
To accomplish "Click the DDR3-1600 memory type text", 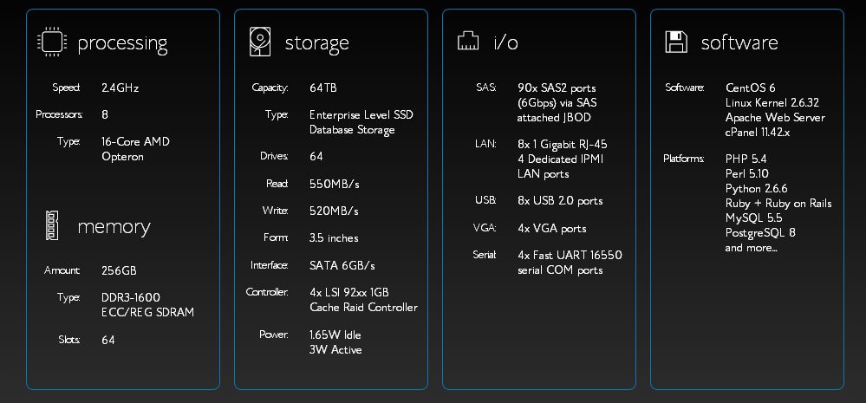I will coord(131,297).
